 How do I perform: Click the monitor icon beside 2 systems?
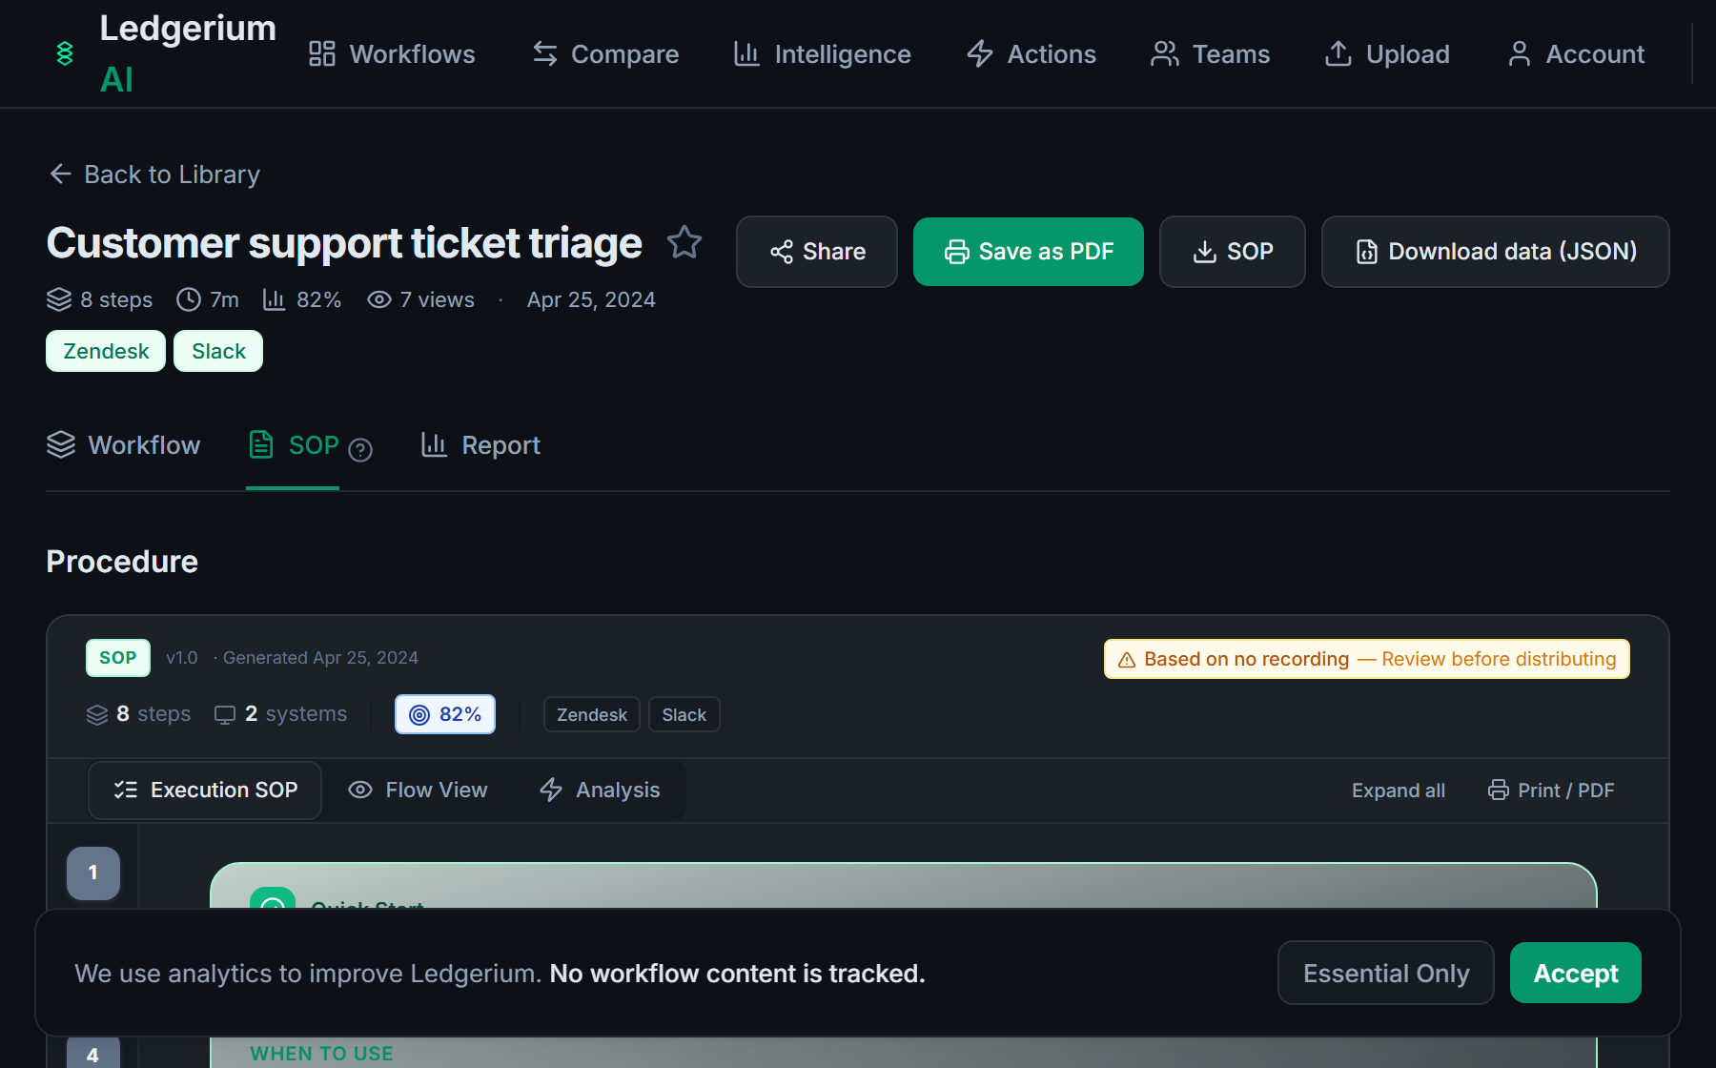click(x=225, y=714)
